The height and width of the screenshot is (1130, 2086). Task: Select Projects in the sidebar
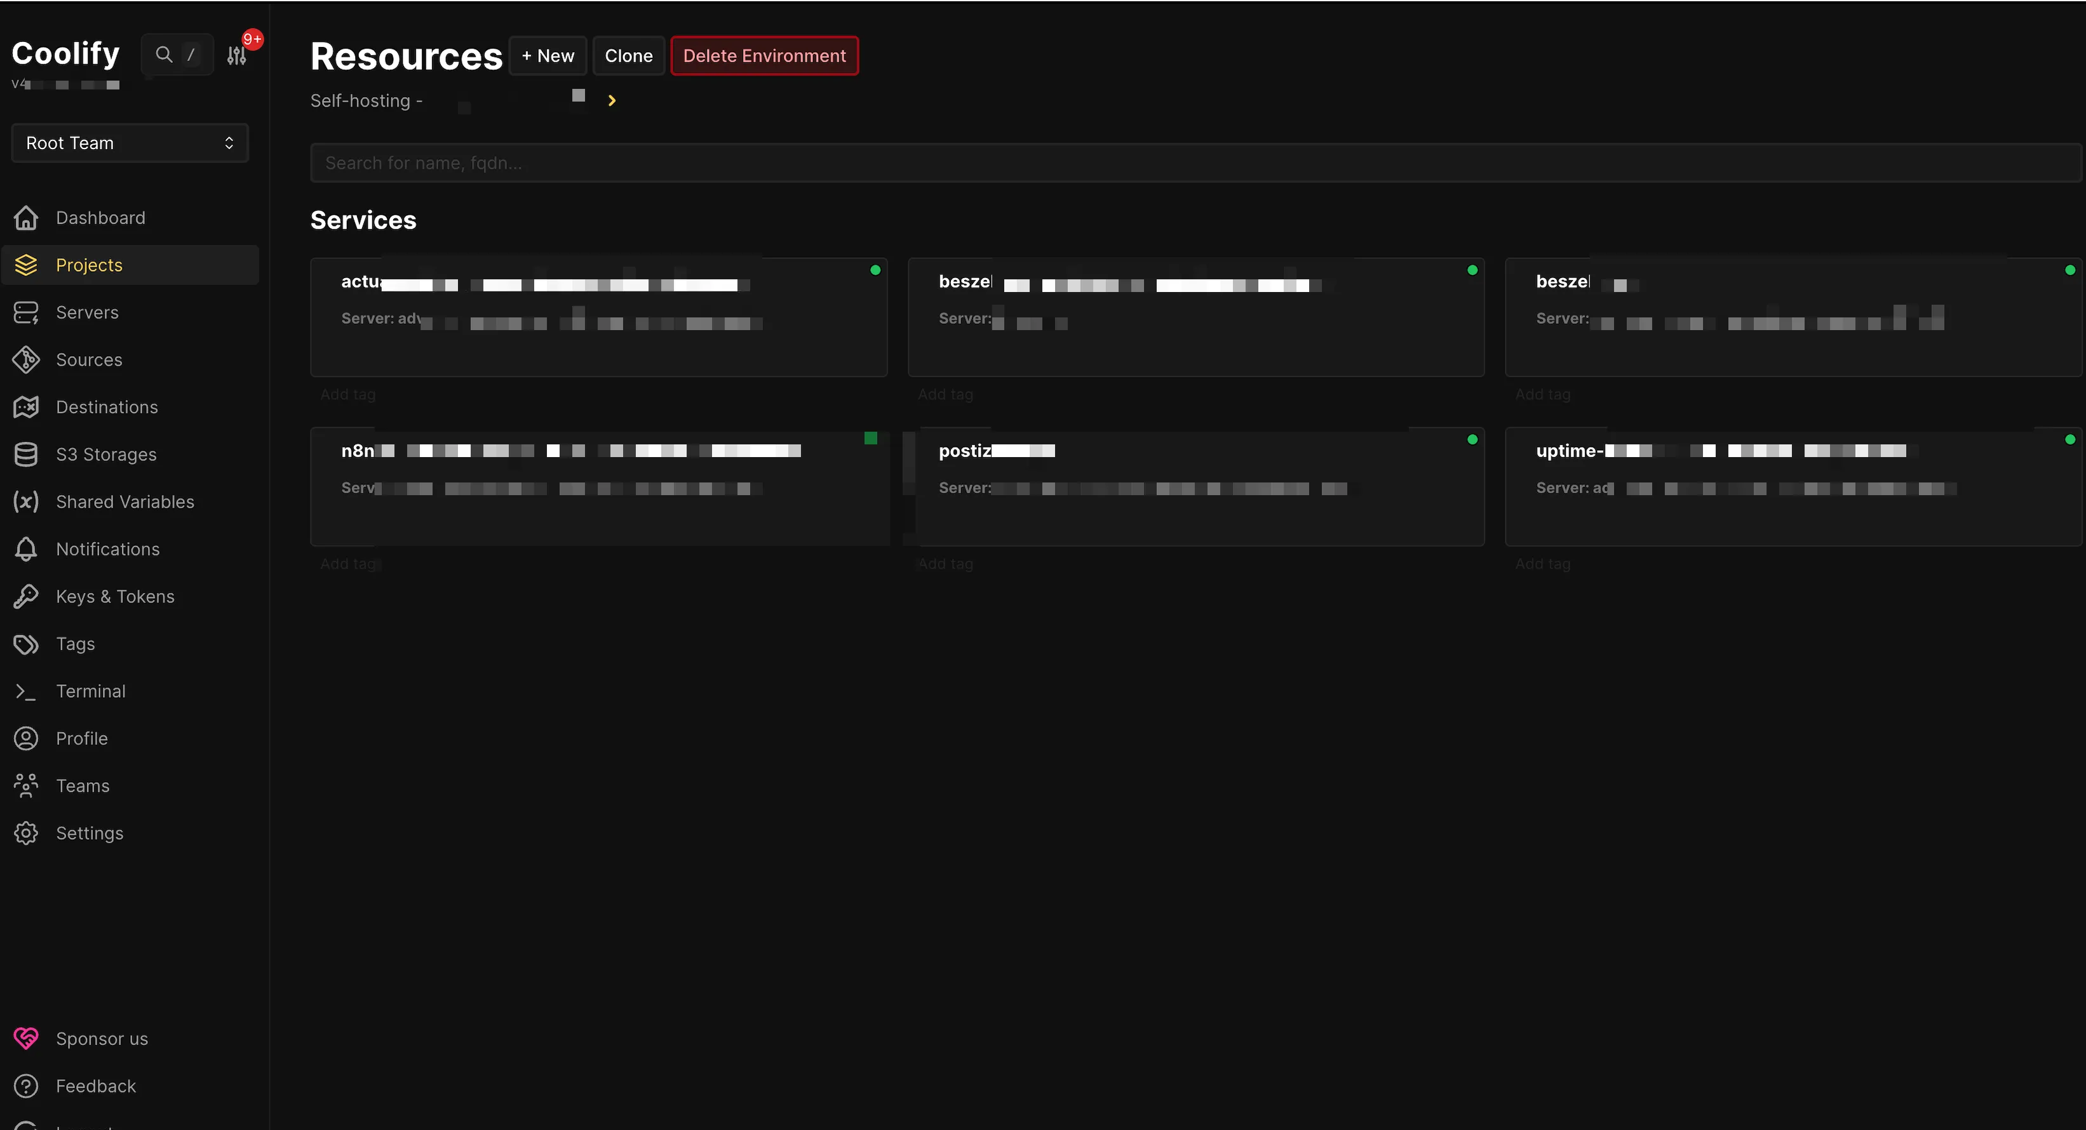[88, 265]
